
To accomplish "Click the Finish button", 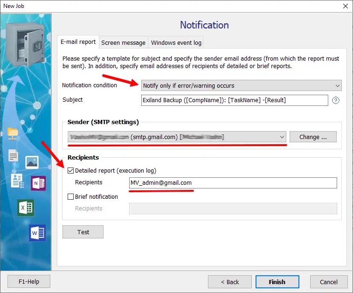I will tap(277, 282).
